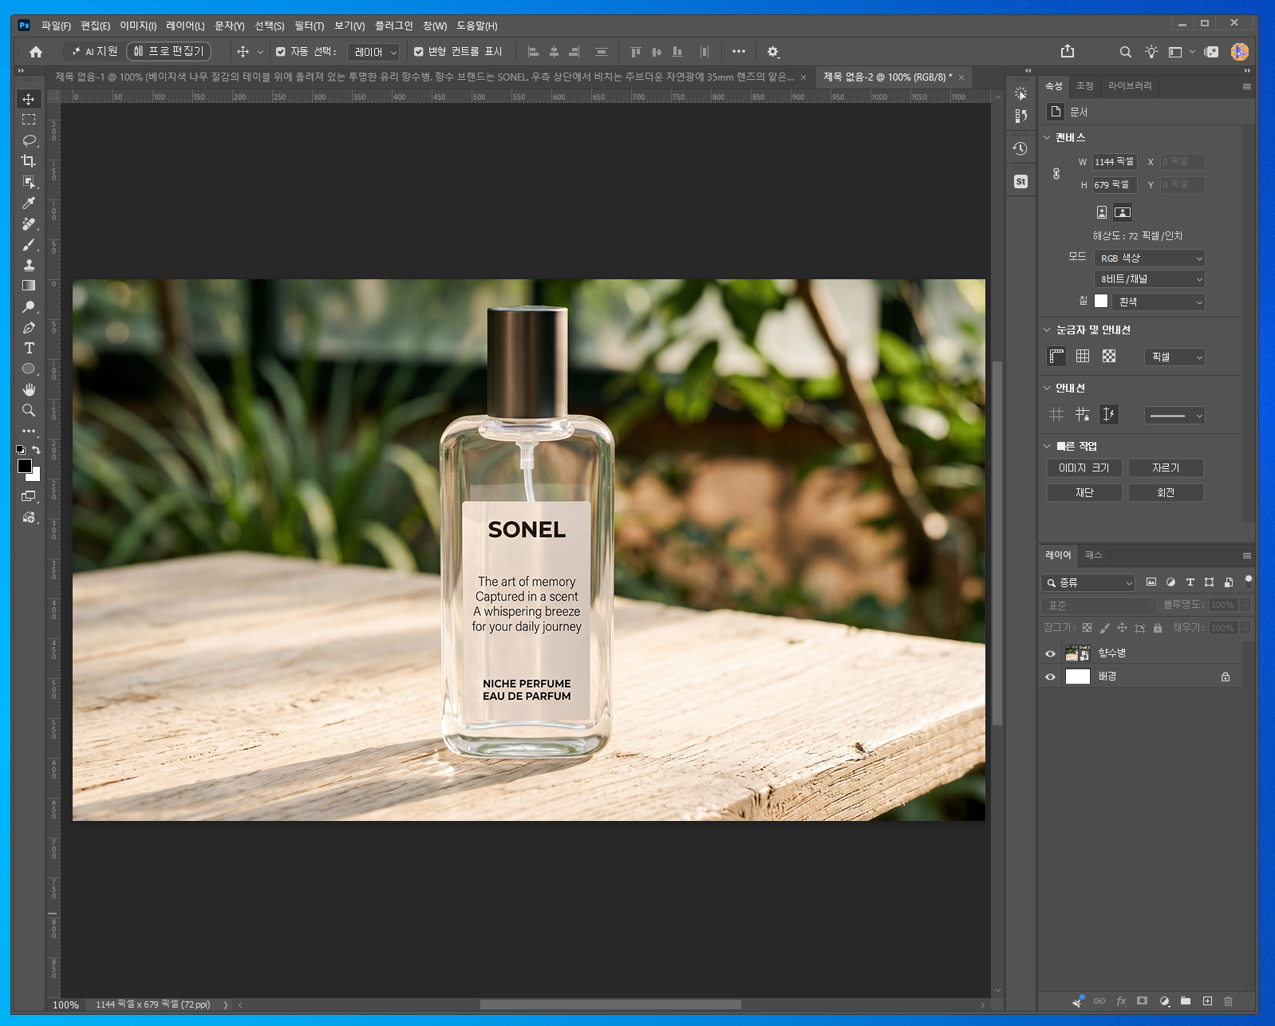Hide the 향수병 layer
Image resolution: width=1275 pixels, height=1026 pixels.
(x=1051, y=653)
